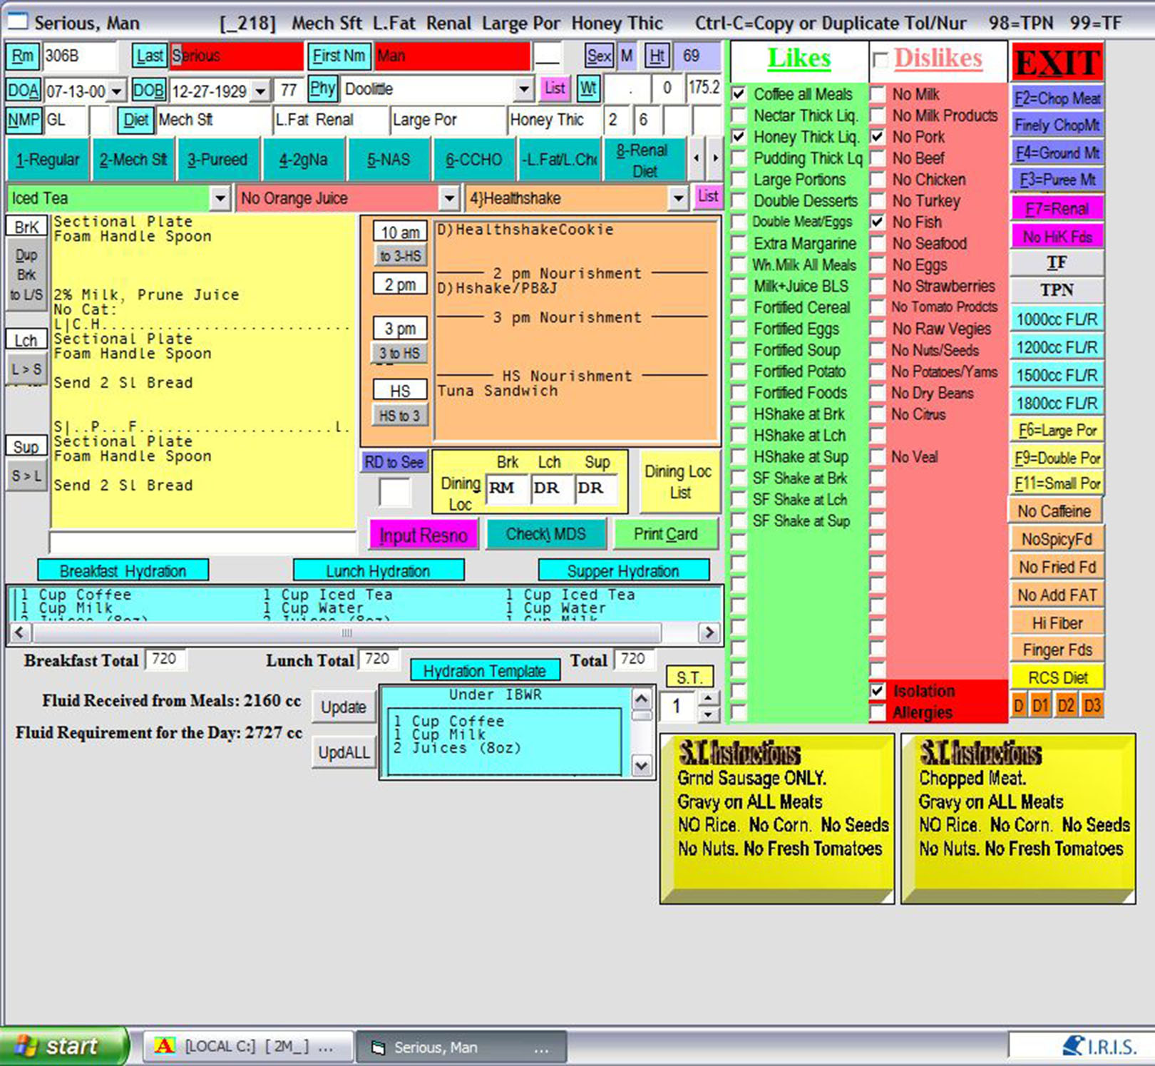Click the Brk dining location field
1155x1066 pixels.
506,488
